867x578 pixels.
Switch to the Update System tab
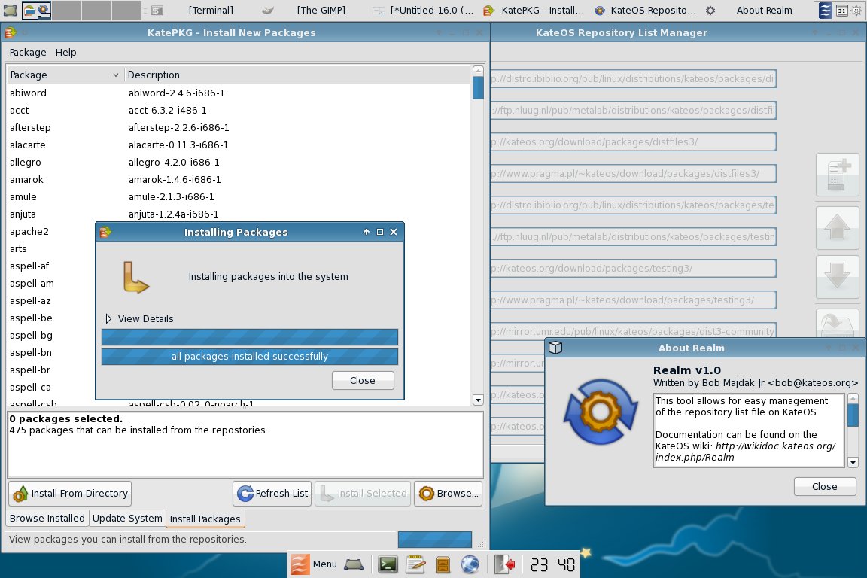tap(127, 519)
